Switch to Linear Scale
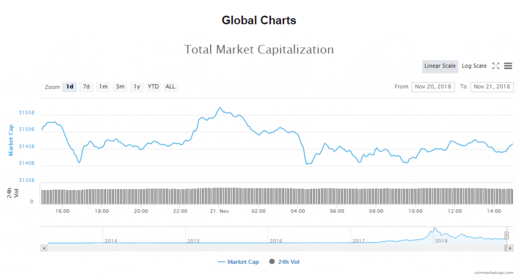This screenshot has height=279, width=522. point(440,66)
